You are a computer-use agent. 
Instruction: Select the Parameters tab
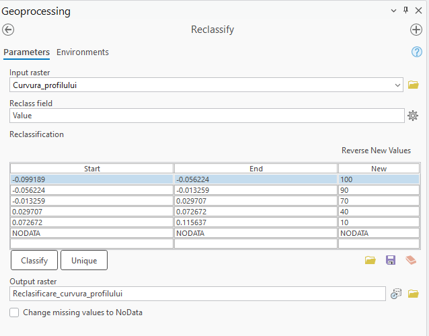point(26,52)
